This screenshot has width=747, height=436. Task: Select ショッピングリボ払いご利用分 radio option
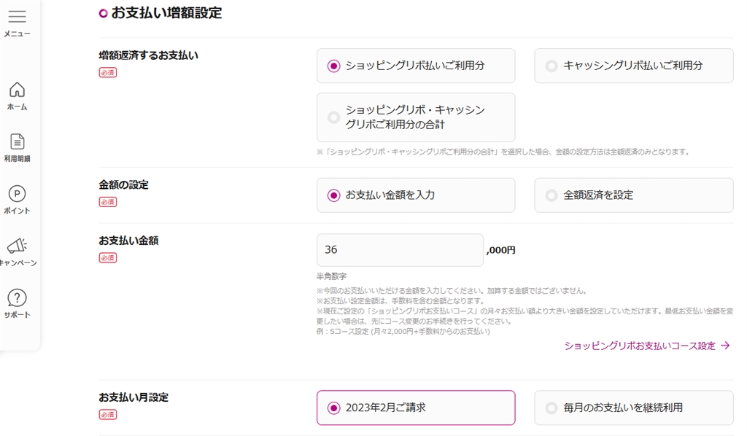(x=334, y=66)
